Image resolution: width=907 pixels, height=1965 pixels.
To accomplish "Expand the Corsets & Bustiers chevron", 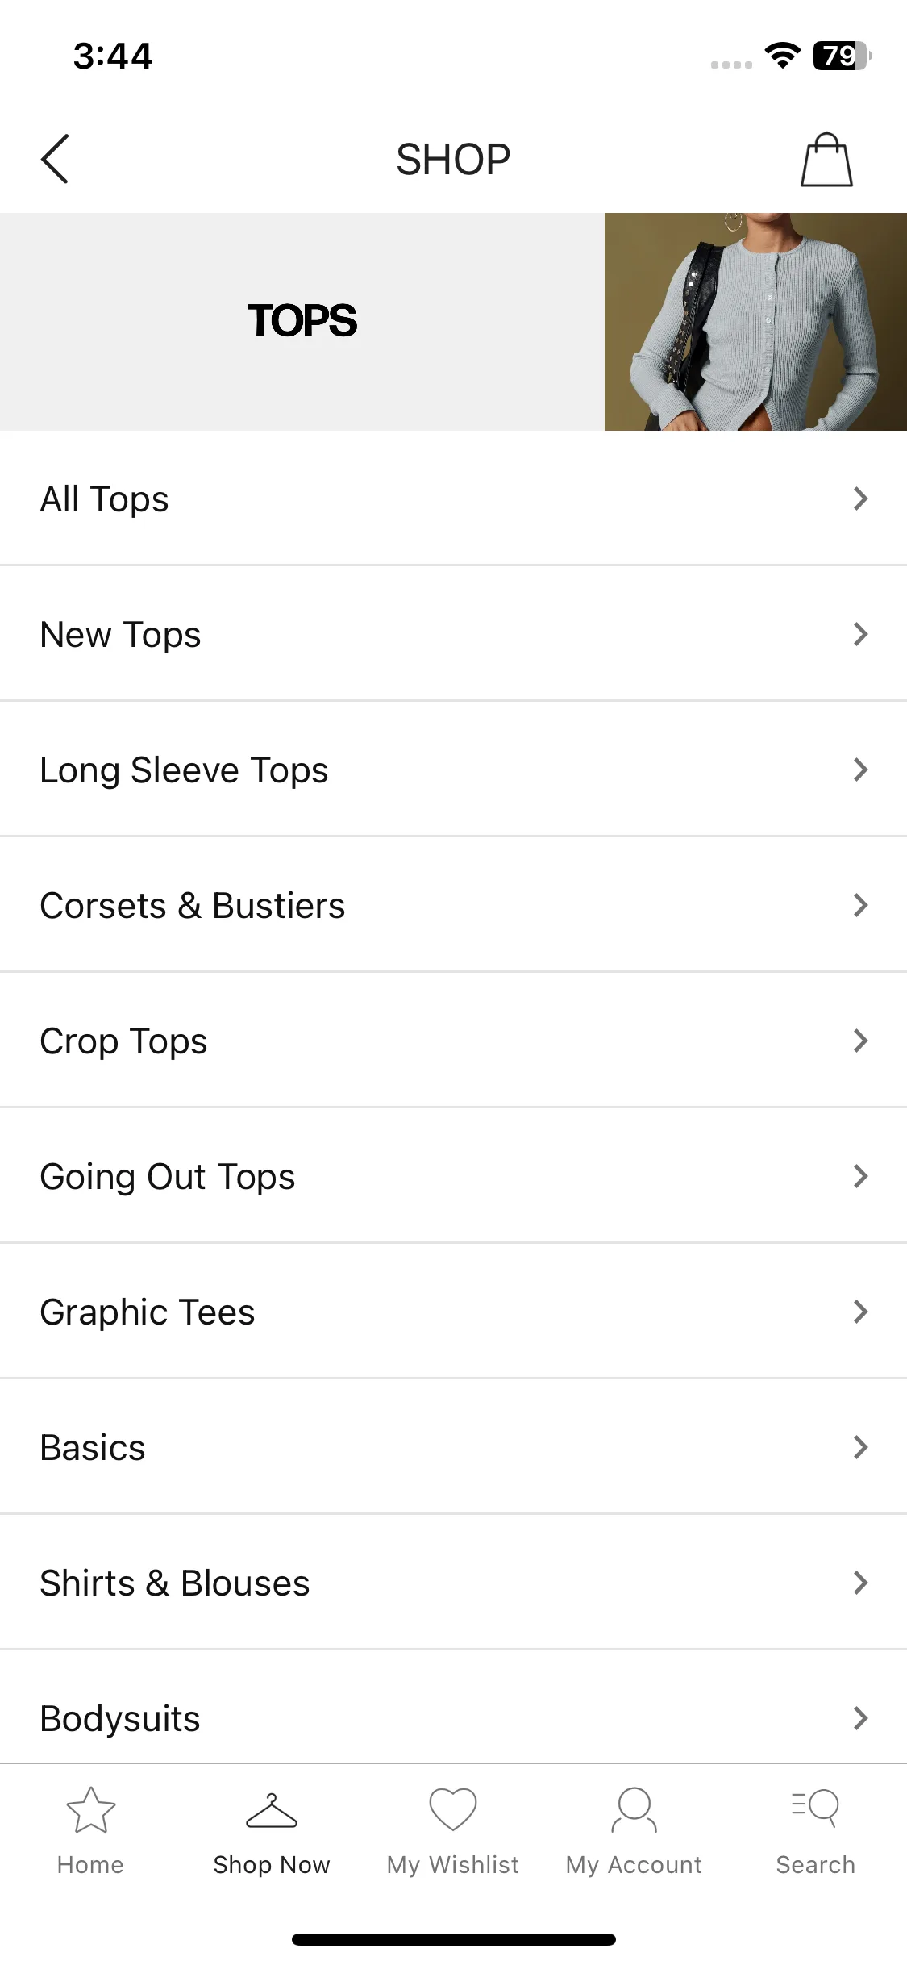I will coord(860,905).
